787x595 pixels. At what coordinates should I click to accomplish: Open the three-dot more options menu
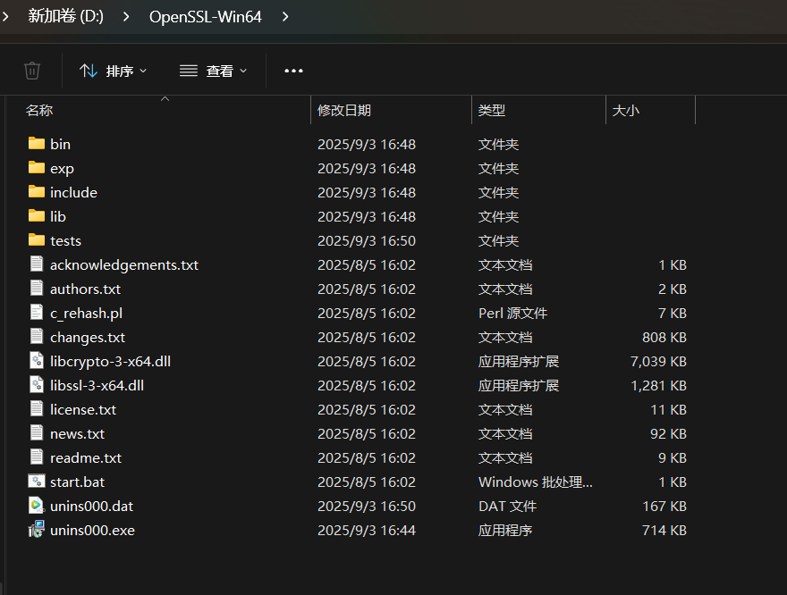[x=293, y=71]
